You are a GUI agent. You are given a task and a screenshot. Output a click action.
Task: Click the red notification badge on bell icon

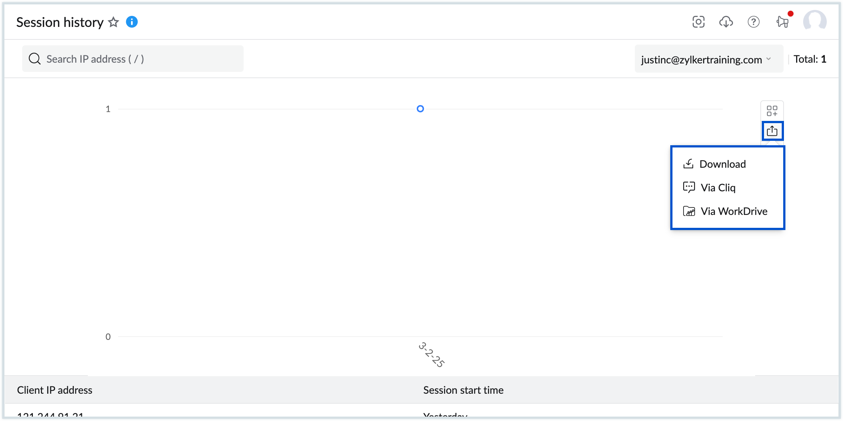pyautogui.click(x=791, y=13)
